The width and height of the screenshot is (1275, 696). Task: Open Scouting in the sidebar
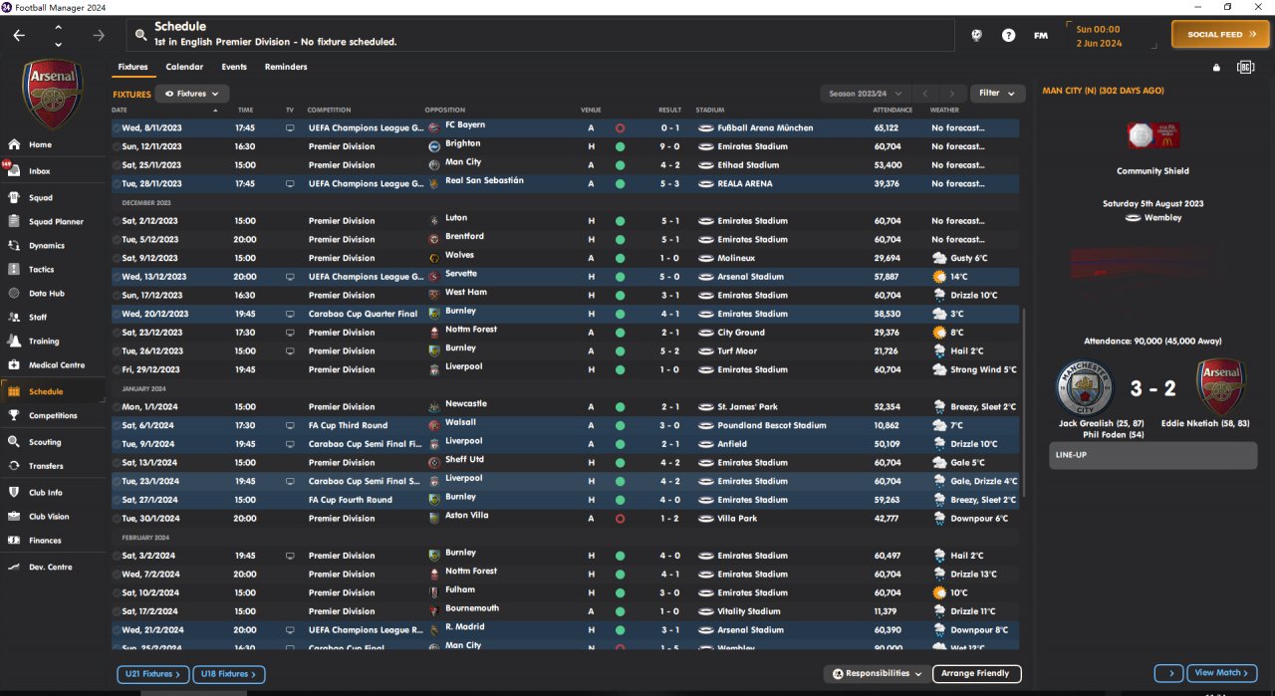pyautogui.click(x=45, y=442)
